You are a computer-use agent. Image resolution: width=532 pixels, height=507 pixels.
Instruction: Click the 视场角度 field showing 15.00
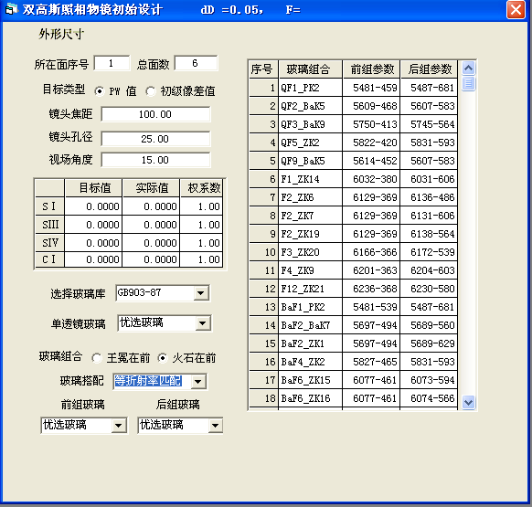[x=155, y=160]
